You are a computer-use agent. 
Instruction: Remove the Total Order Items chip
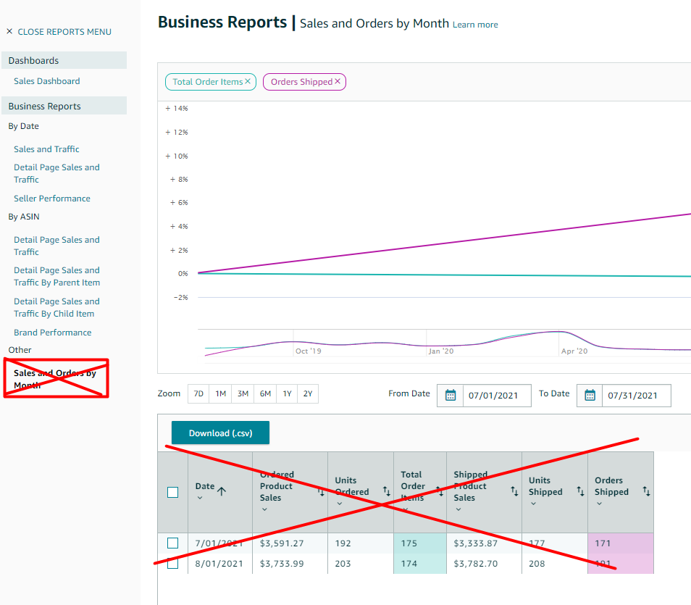click(248, 82)
